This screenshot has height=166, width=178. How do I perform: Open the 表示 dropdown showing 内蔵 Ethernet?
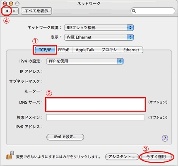click(99, 37)
